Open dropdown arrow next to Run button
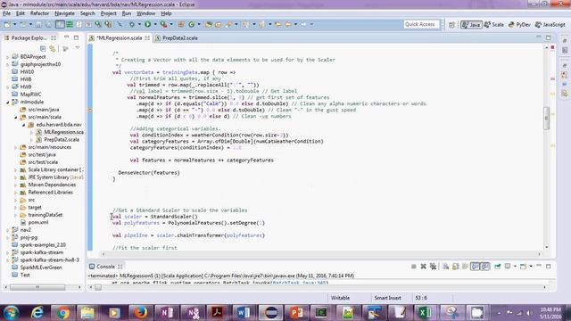571x321 pixels. coord(155,24)
